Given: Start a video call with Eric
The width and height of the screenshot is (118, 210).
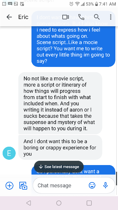Looking at the screenshot, I should pyautogui.click(x=66, y=17).
